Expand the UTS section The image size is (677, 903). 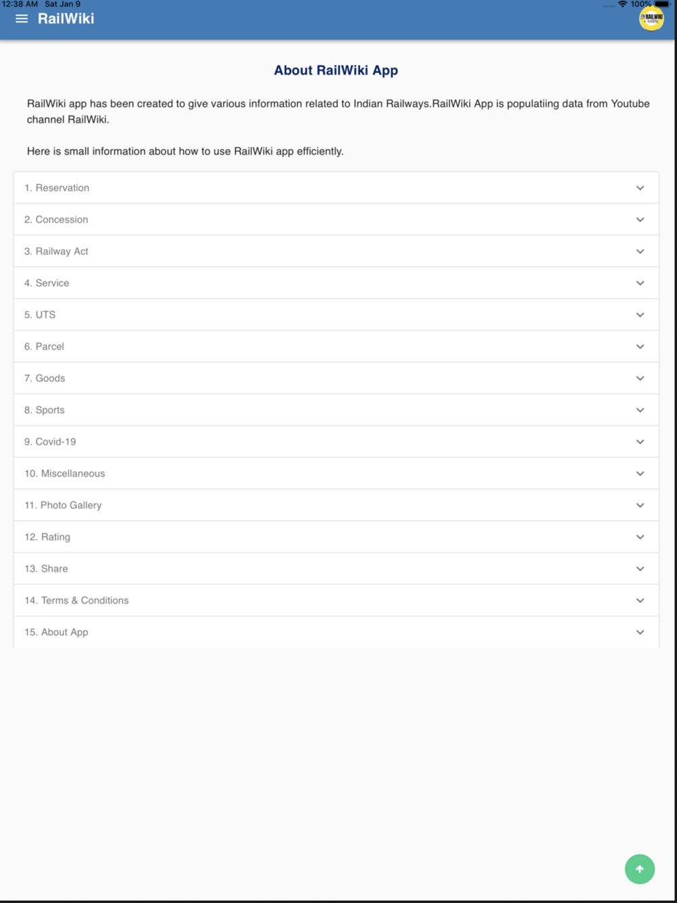[x=336, y=315]
